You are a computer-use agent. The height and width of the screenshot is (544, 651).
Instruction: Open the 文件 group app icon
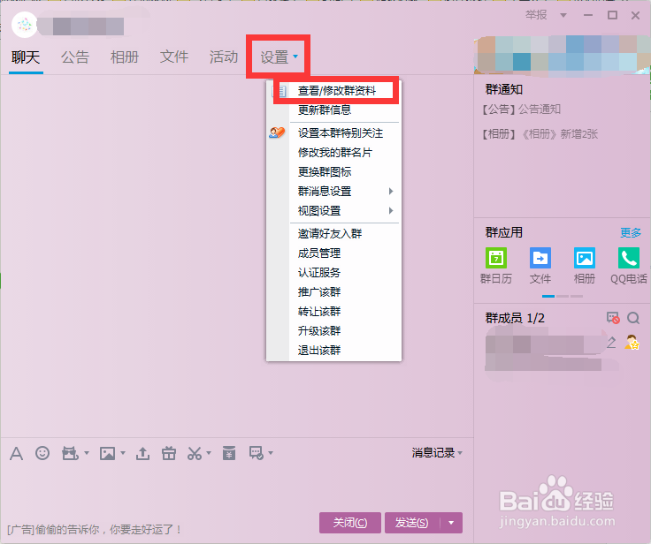pos(540,258)
